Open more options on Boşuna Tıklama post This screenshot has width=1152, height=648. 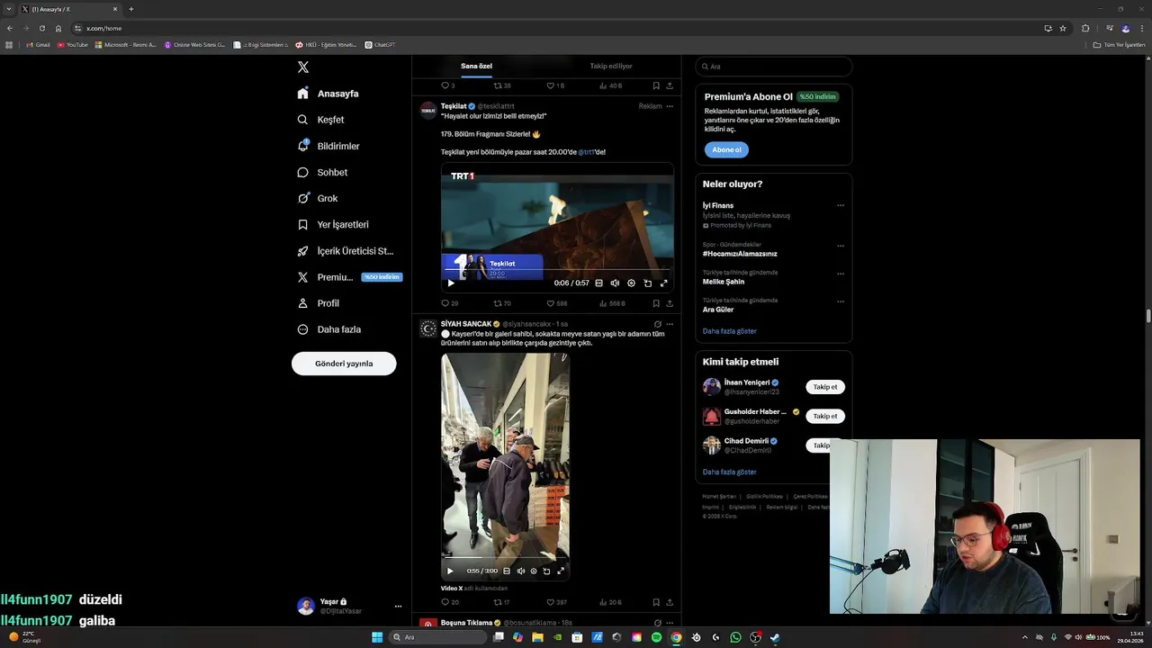(x=670, y=623)
